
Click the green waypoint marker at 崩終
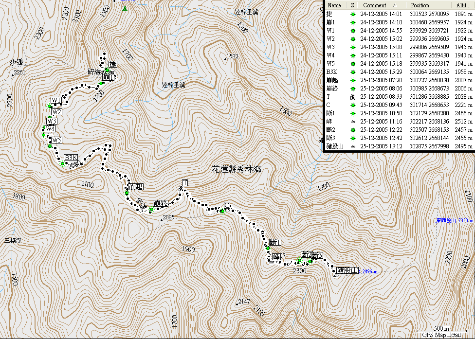click(151, 209)
